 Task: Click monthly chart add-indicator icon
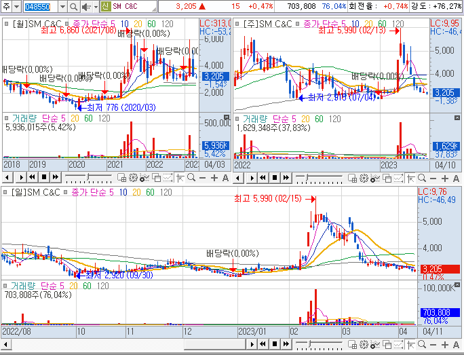(x=144, y=178)
